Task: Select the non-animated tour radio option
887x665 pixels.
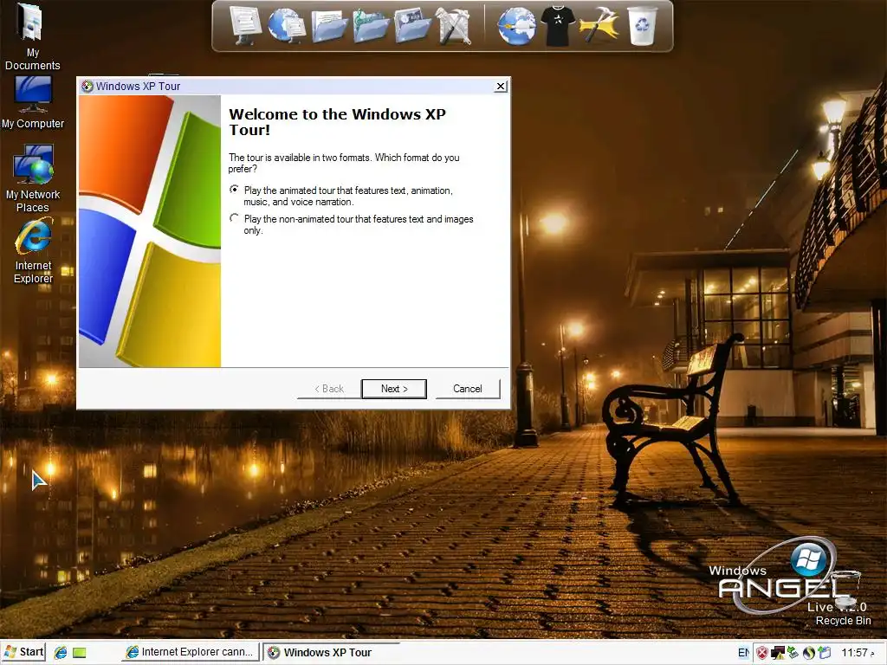Action: (234, 217)
